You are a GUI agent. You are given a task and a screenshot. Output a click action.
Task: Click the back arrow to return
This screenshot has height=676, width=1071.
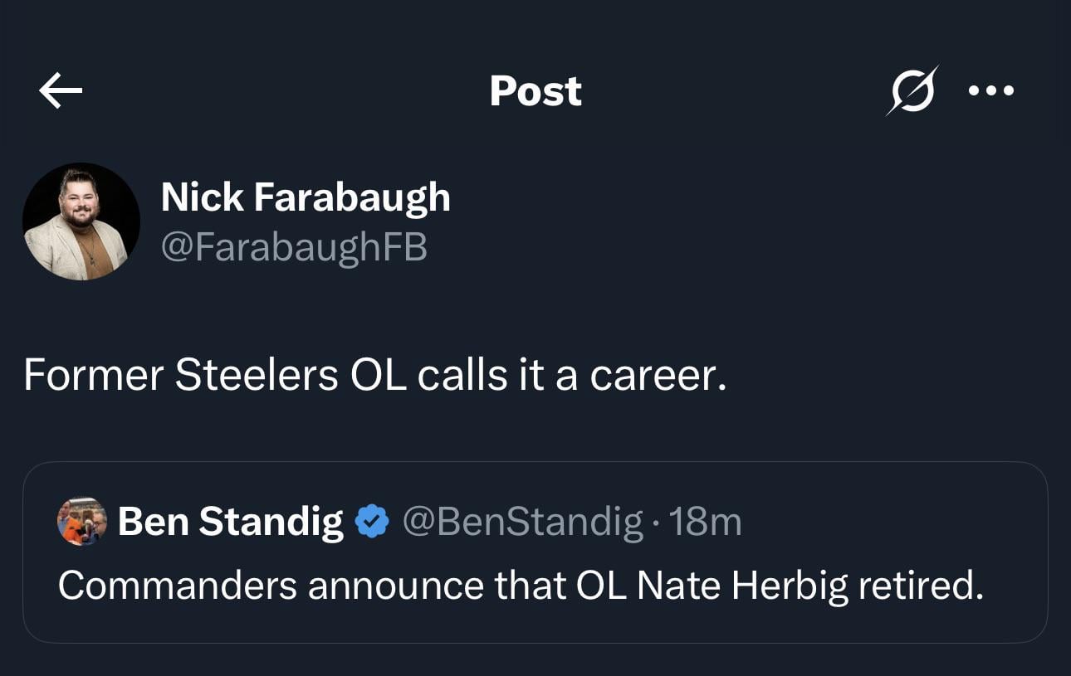[x=56, y=91]
